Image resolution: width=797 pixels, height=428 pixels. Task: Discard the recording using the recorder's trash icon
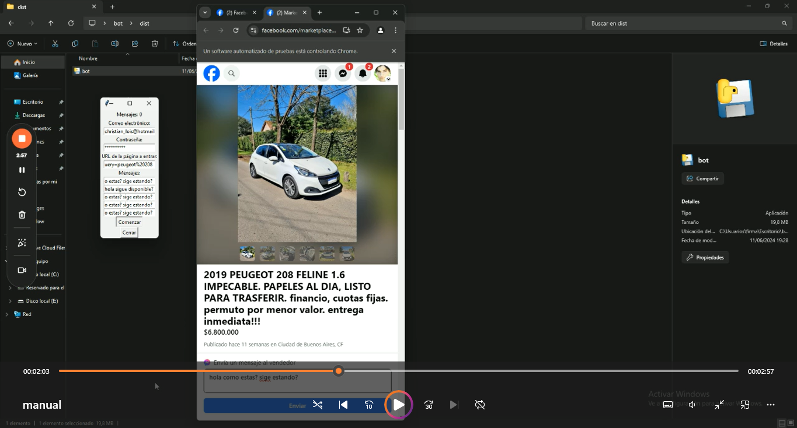click(22, 215)
